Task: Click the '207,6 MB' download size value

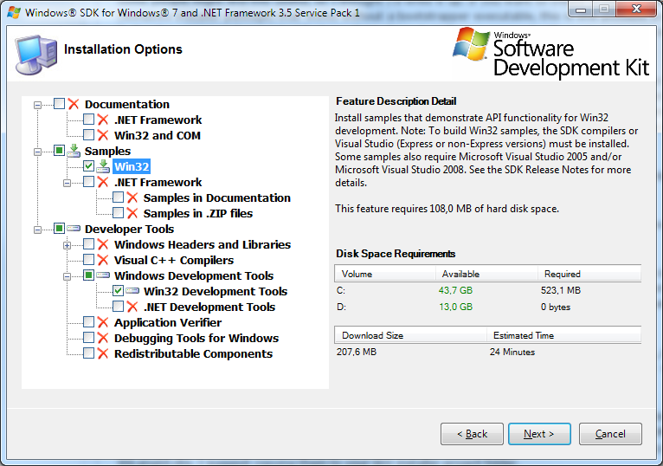Action: tap(357, 352)
